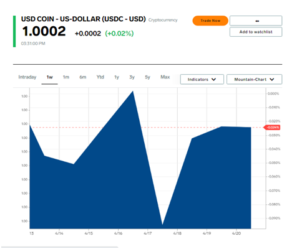Click the Cryptocurrency label
This screenshot has height=249, width=297.
click(163, 20)
